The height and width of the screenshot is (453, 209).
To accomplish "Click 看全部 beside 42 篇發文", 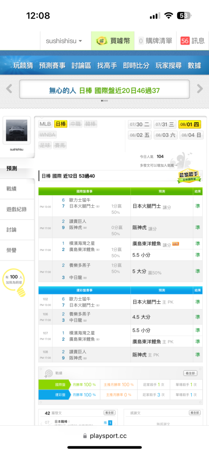I will tap(110, 413).
